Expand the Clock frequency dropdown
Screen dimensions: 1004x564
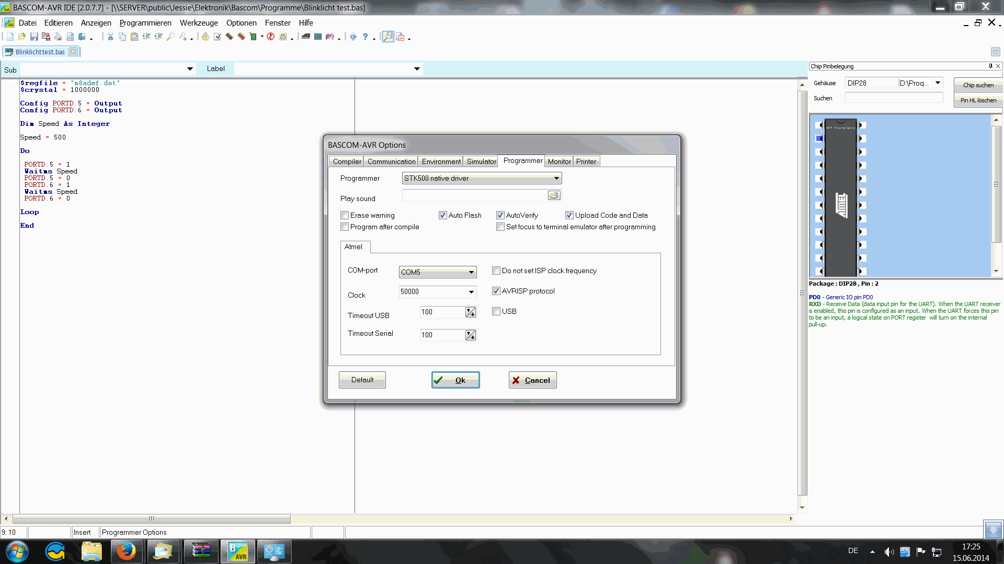[471, 292]
